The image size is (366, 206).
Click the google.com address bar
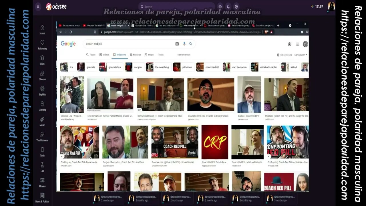point(182,32)
